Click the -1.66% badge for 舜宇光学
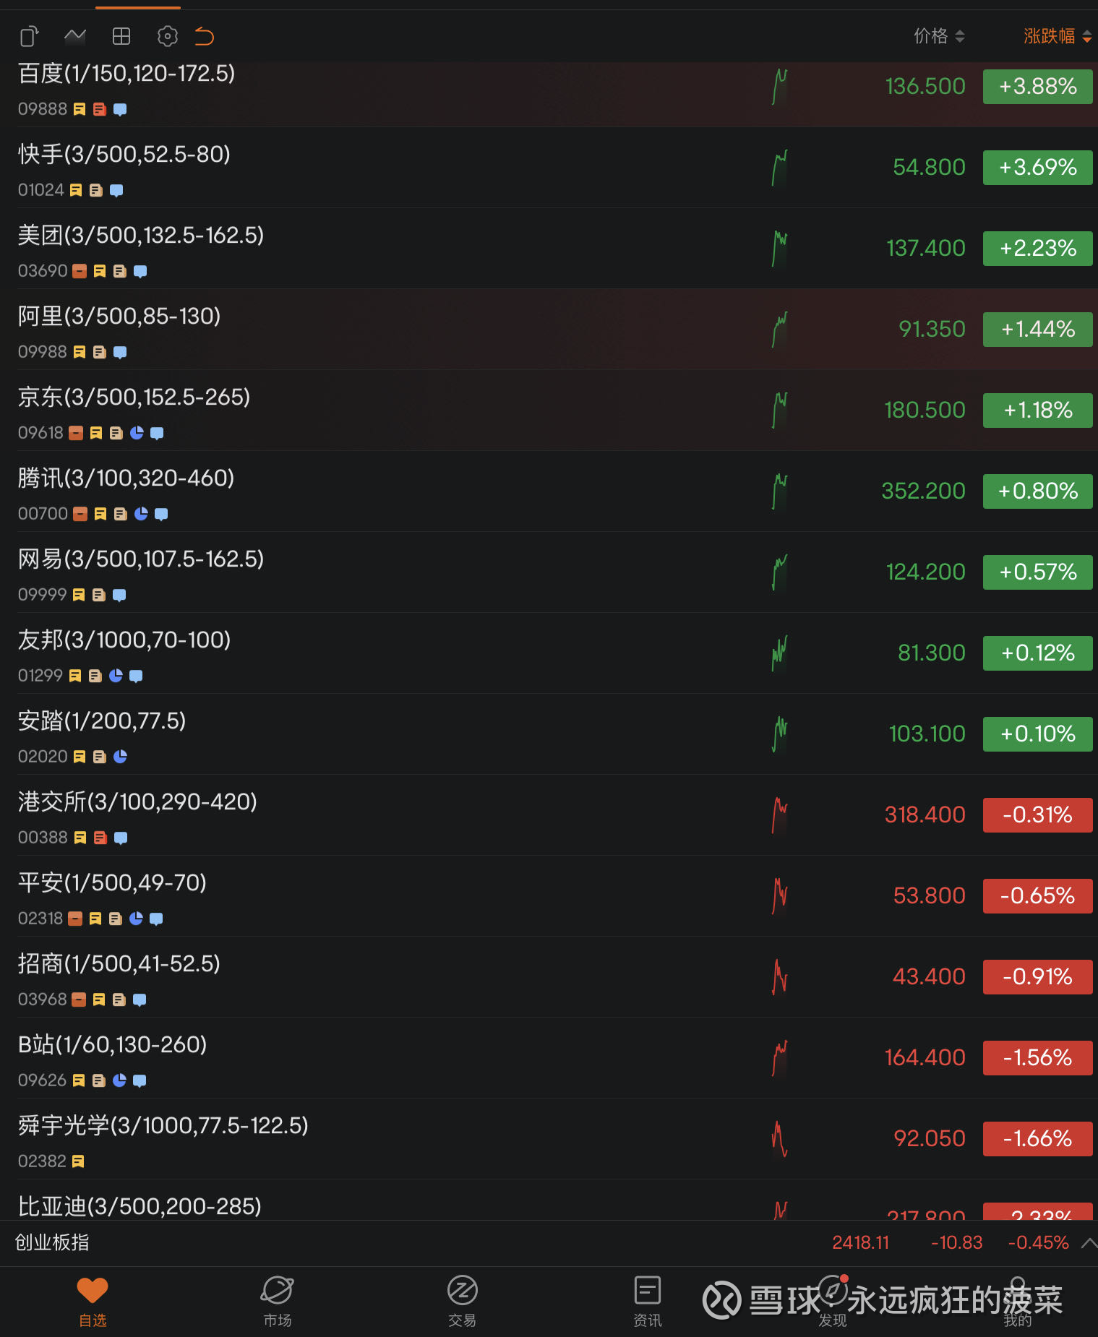 click(x=1037, y=1138)
